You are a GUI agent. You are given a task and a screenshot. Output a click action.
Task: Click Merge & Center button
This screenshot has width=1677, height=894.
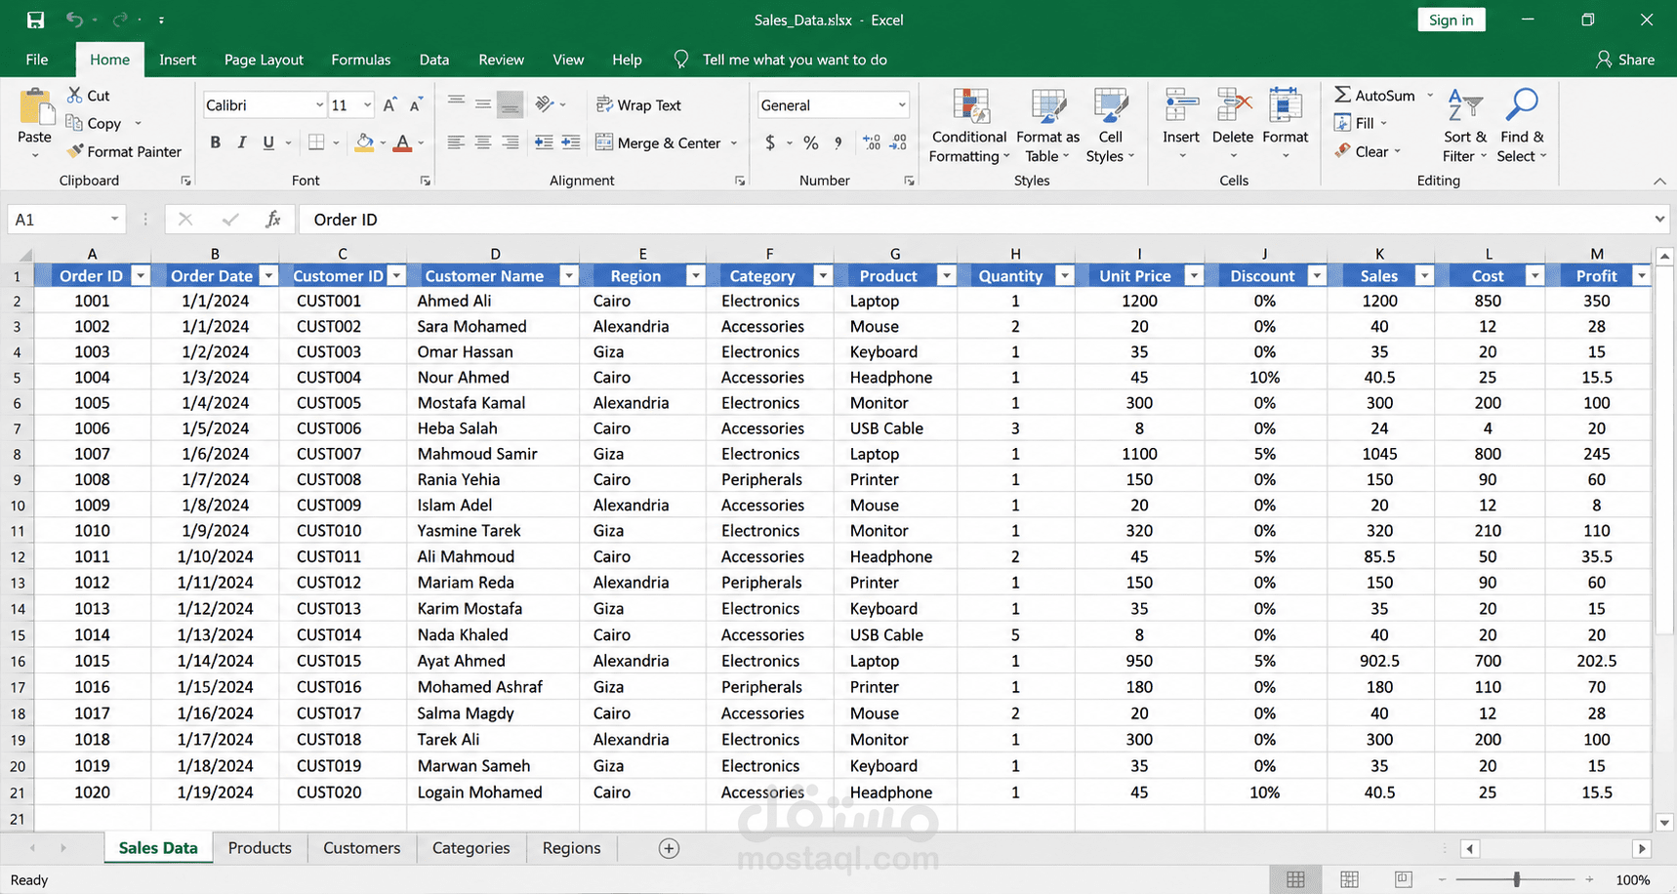pos(659,142)
